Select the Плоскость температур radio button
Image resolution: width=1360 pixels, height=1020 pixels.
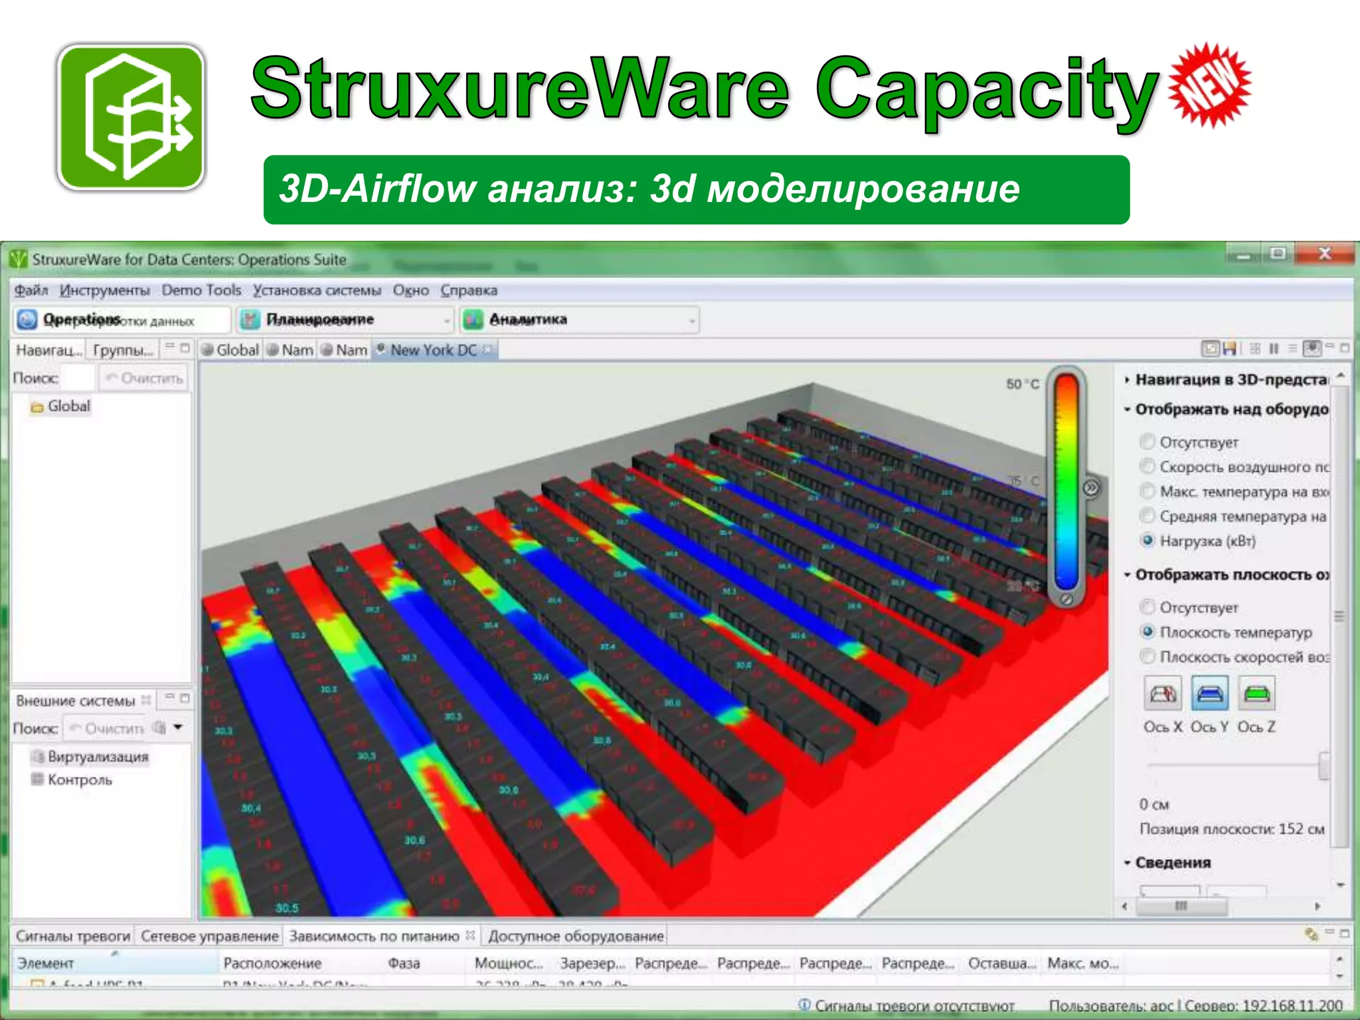1147,632
